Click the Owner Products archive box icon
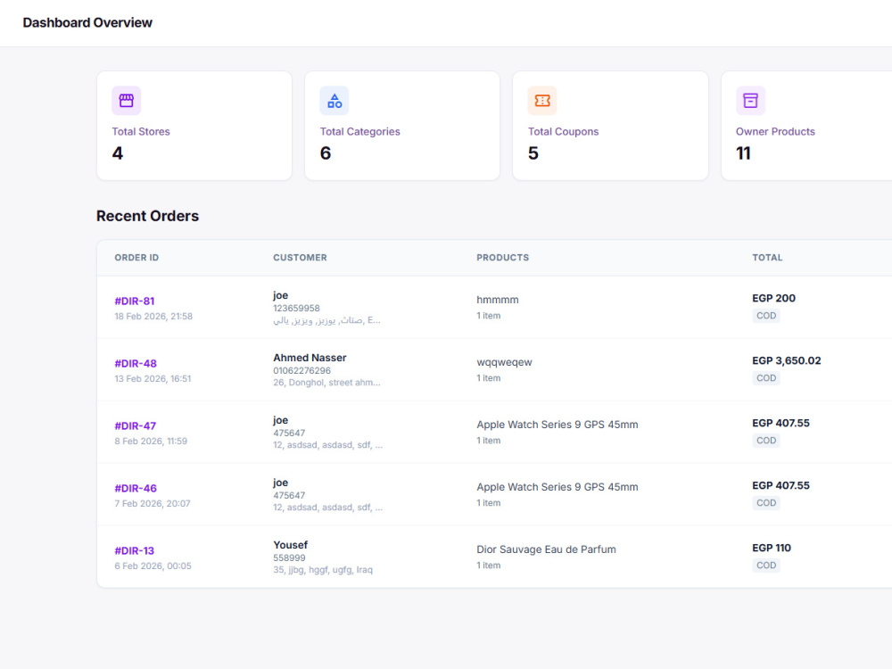 (750, 101)
